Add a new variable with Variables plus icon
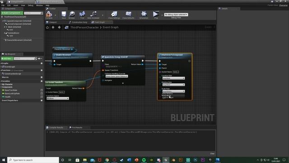The width and height of the screenshot is (289, 163). pos(42,81)
